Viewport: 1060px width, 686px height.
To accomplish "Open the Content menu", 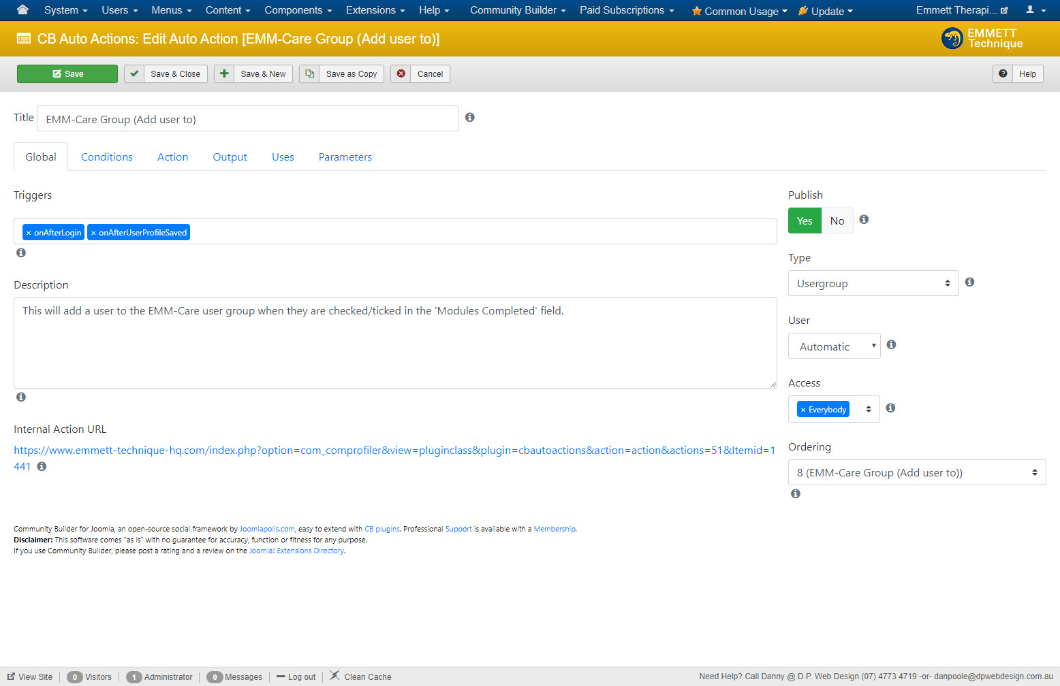I will (x=228, y=10).
